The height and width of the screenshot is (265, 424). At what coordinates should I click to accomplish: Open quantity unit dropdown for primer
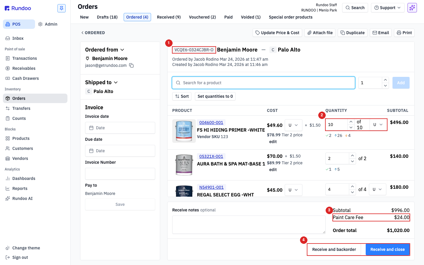coord(378,125)
